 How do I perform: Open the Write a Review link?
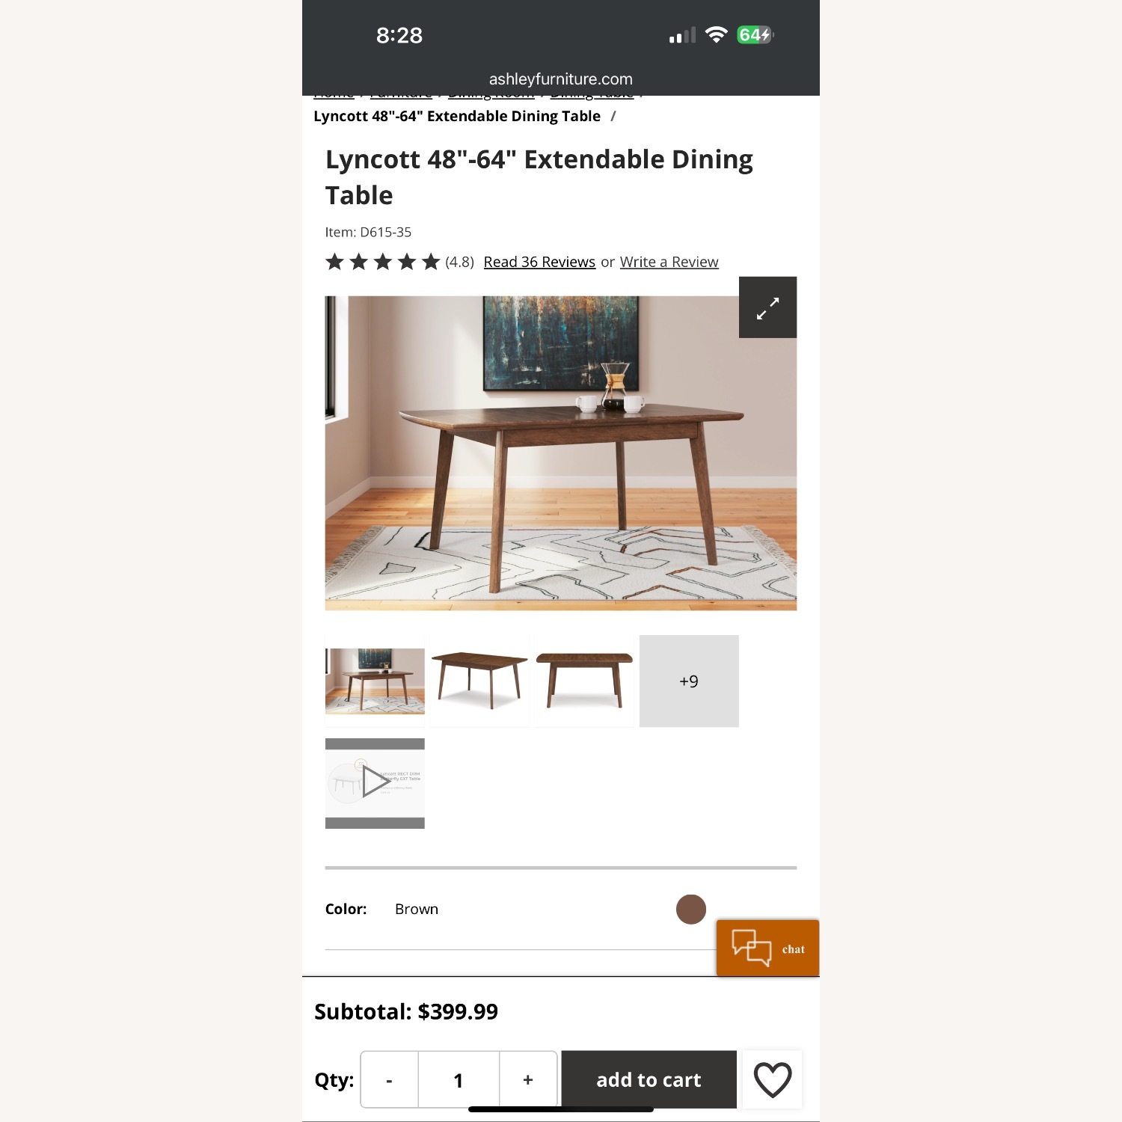pyautogui.click(x=669, y=262)
